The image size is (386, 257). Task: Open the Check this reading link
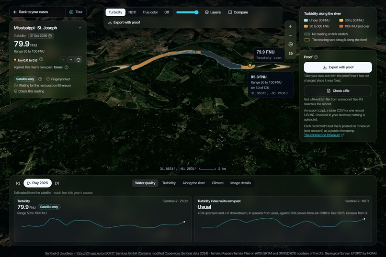click(x=31, y=91)
